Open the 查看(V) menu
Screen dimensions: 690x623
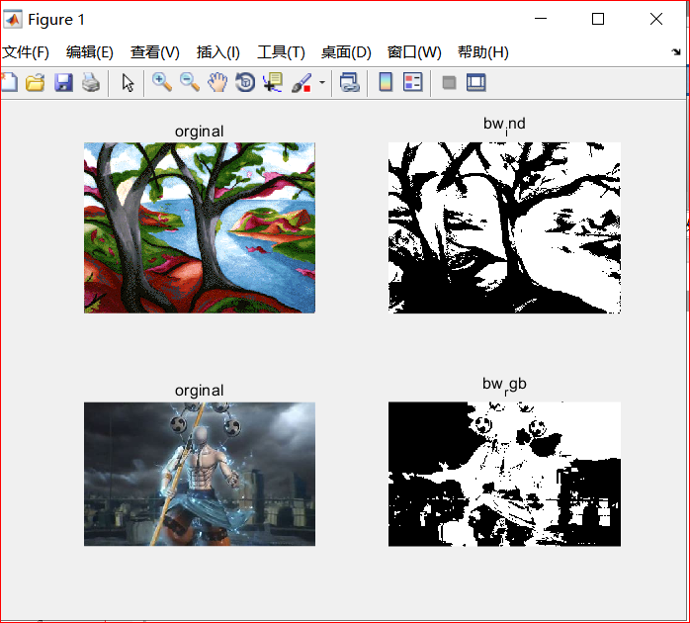155,52
